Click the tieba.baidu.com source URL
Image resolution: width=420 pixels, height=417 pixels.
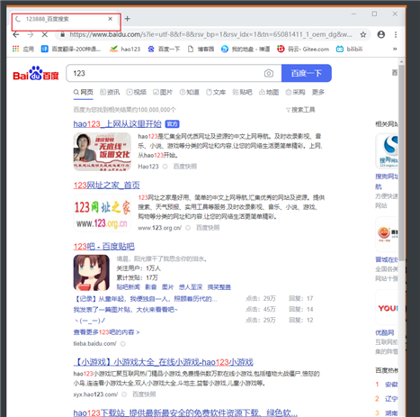pos(94,344)
